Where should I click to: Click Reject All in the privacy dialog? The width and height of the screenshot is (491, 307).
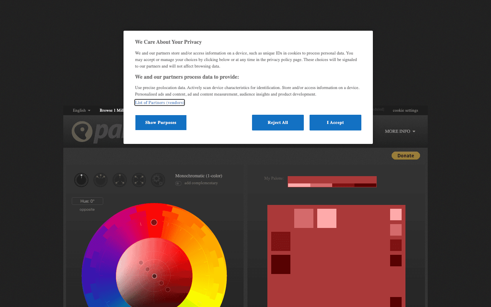click(278, 122)
